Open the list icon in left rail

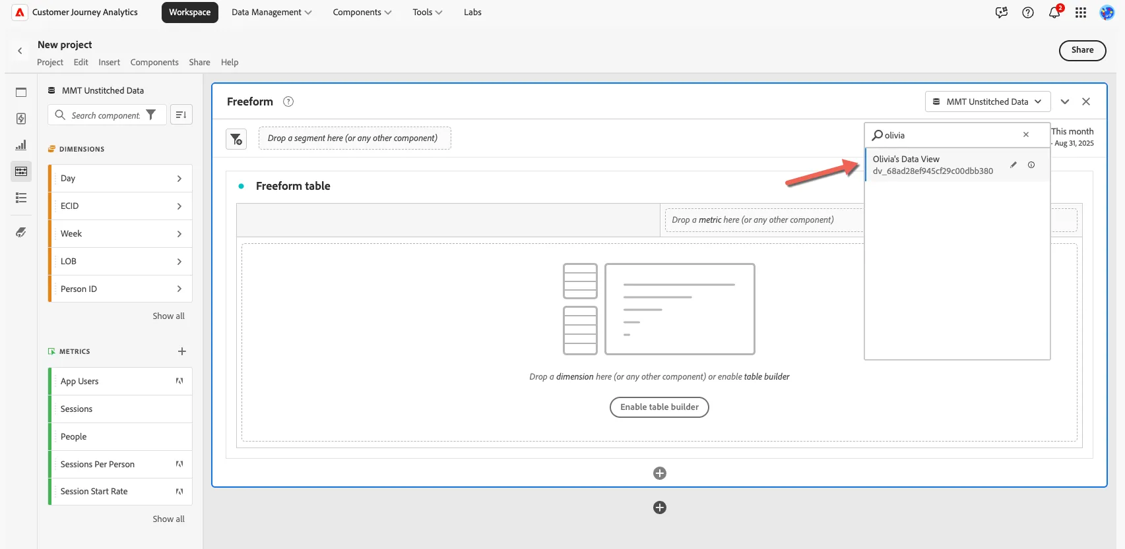click(x=21, y=198)
